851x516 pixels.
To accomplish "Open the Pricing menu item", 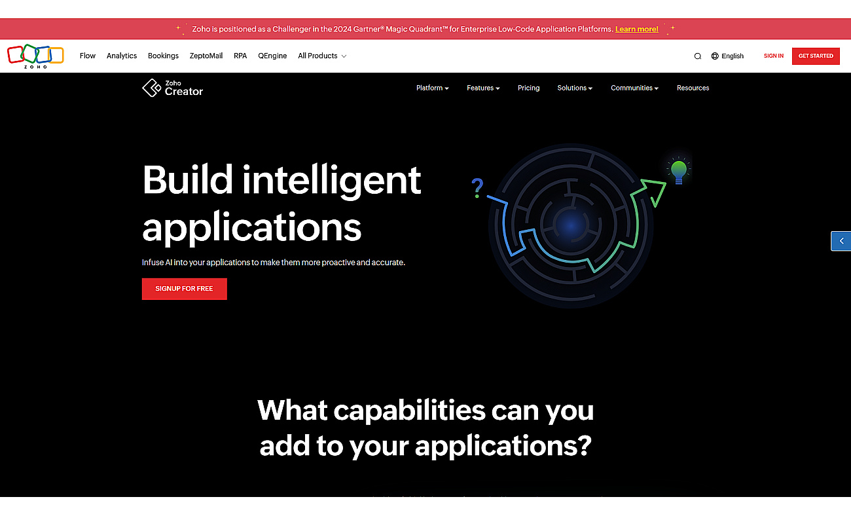I will [528, 88].
